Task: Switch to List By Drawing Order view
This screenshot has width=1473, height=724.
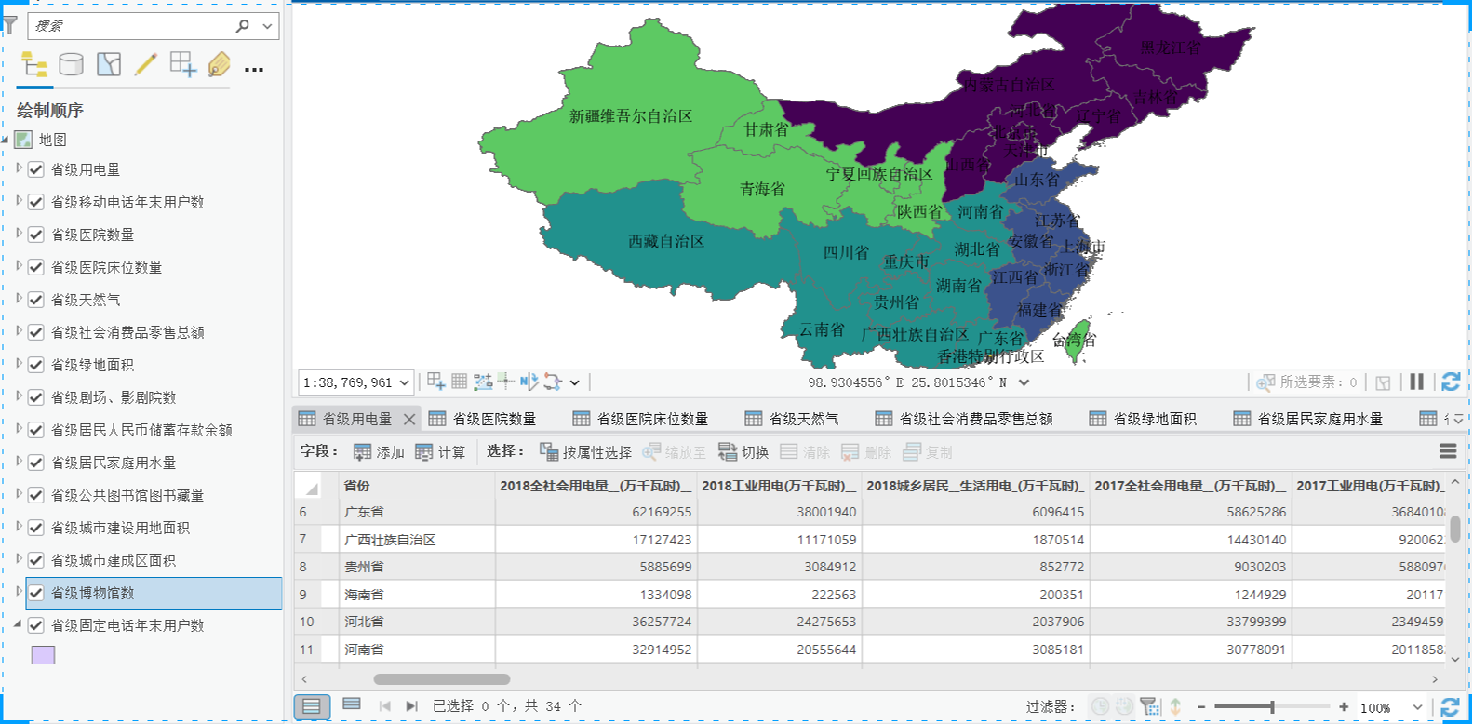Action: 34,64
